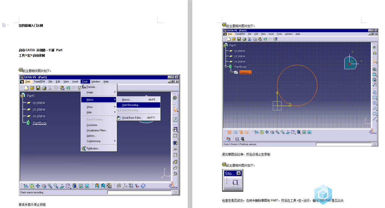Toggle Geometrical Constraints in sketch screenshot
The image size is (385, 208).
pos(246,132)
